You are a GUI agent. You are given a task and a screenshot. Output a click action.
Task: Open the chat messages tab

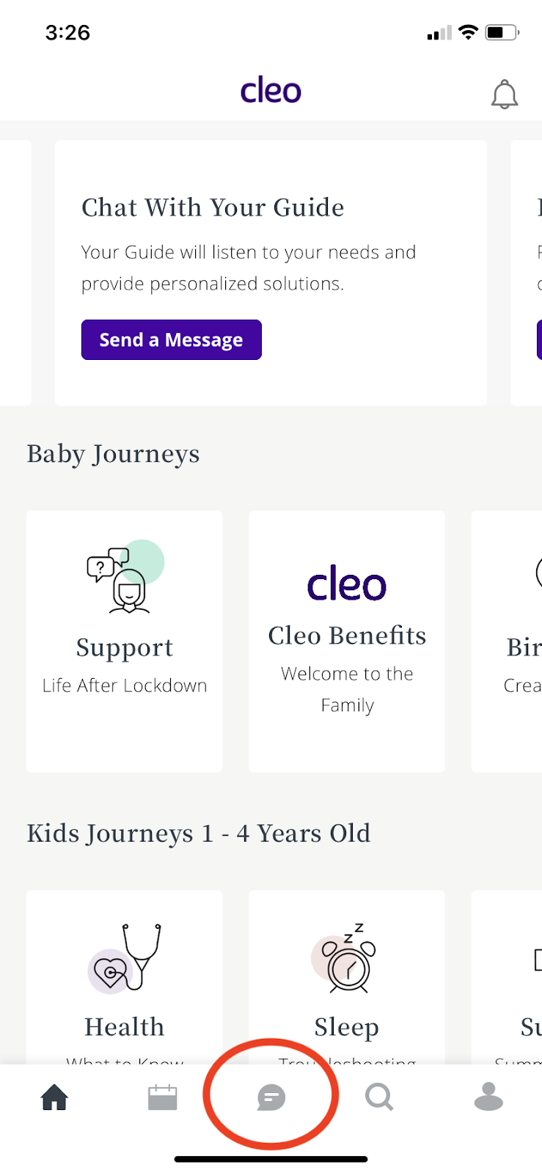coord(271,1097)
